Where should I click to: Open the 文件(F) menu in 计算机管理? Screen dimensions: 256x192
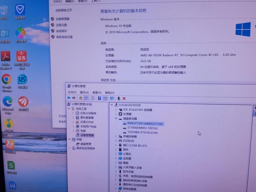(x=72, y=92)
